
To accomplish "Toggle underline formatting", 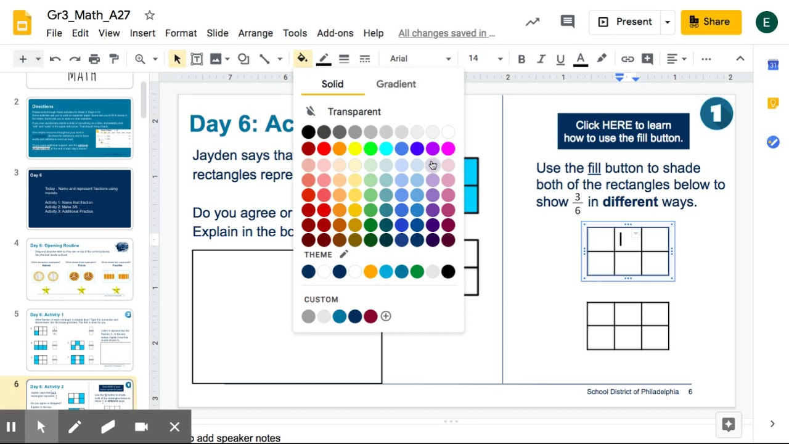I will click(x=560, y=59).
